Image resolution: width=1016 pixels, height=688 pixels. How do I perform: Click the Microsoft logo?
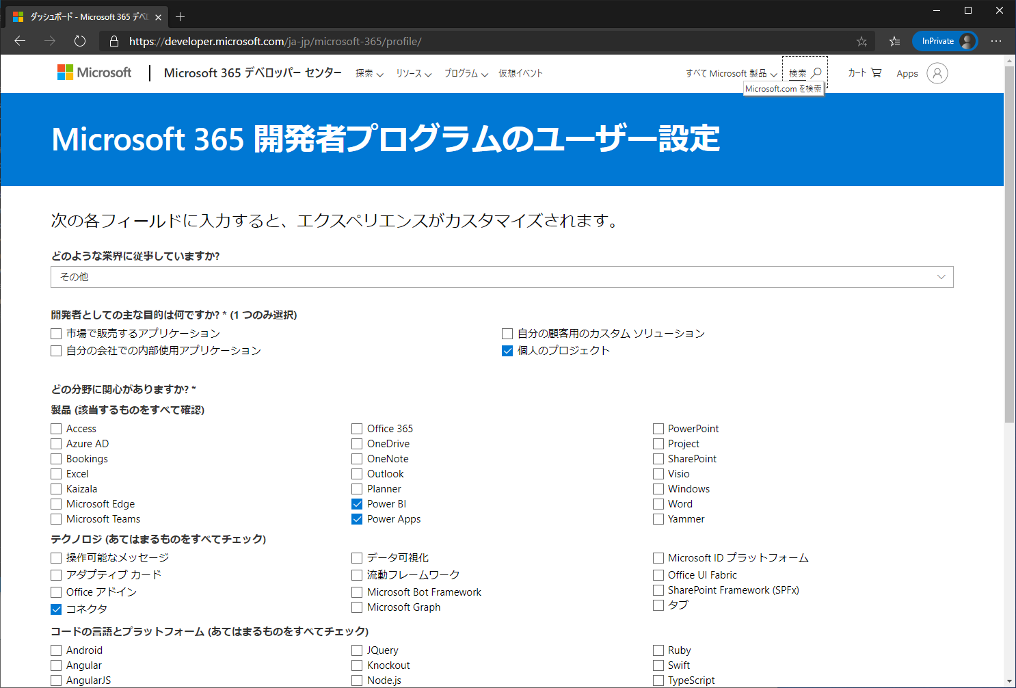pyautogui.click(x=94, y=72)
